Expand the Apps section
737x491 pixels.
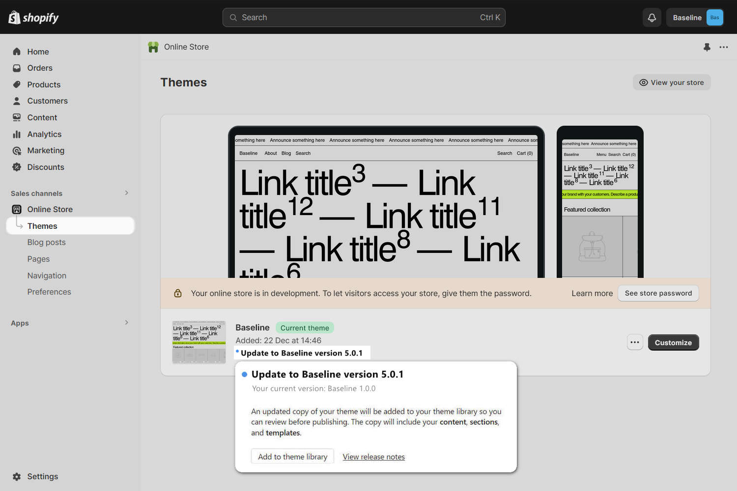pos(126,323)
